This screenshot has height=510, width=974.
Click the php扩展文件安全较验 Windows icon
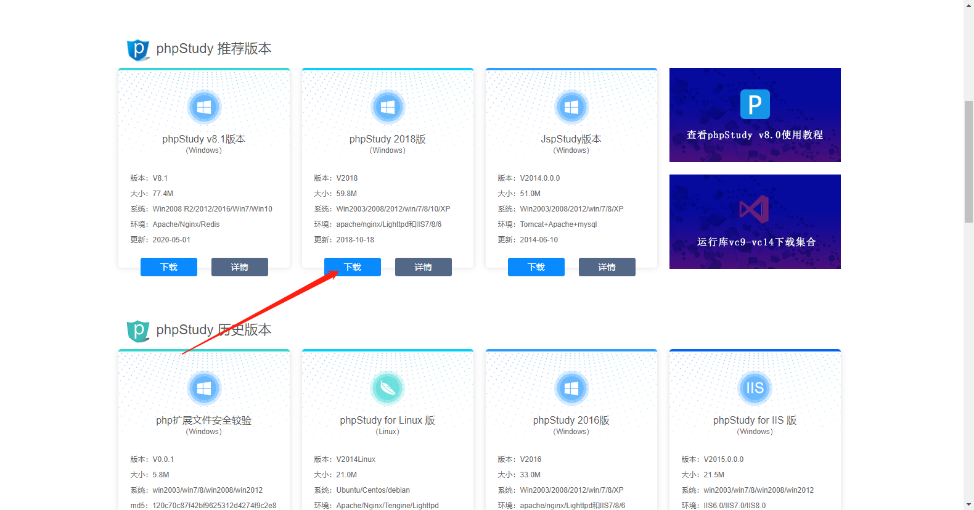pyautogui.click(x=204, y=389)
